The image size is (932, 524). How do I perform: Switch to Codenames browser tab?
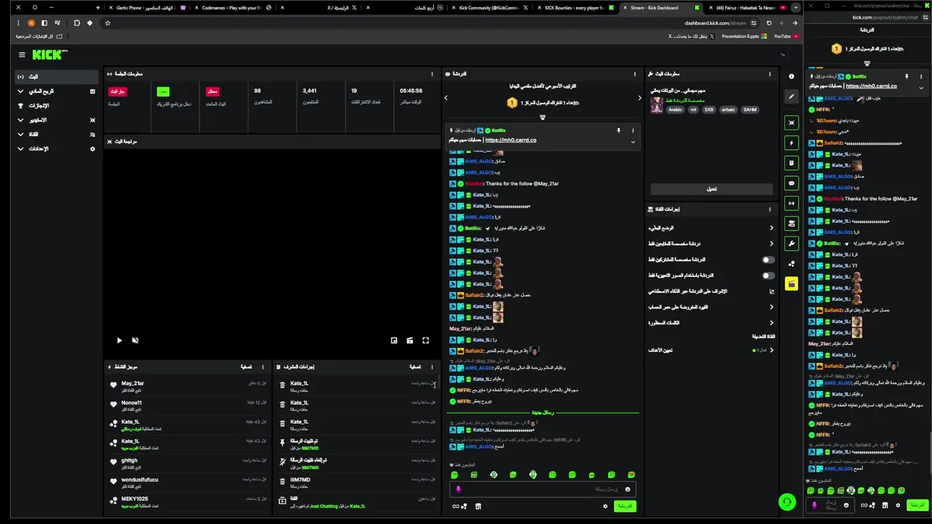[237, 7]
